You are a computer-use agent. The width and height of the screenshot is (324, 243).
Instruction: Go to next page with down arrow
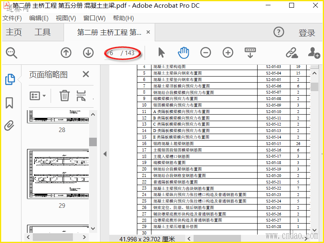coord(88,53)
